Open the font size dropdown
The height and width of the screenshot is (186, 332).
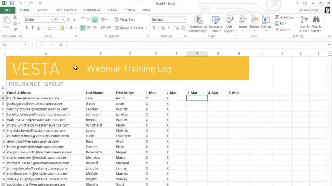pos(63,20)
